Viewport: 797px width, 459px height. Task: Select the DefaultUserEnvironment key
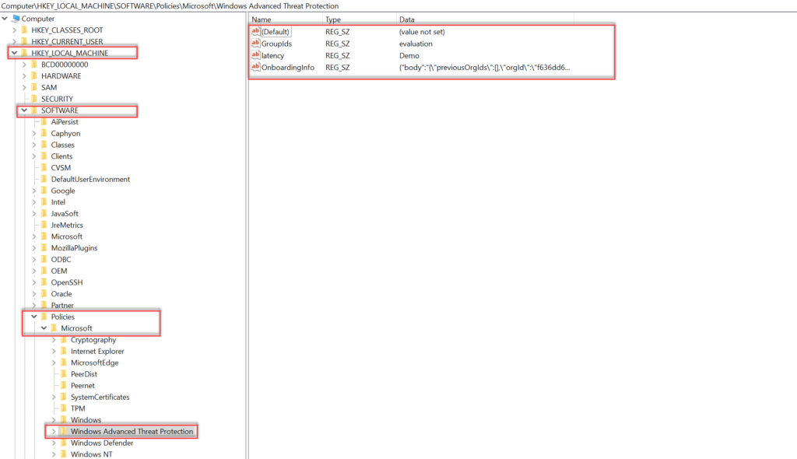[x=90, y=179]
